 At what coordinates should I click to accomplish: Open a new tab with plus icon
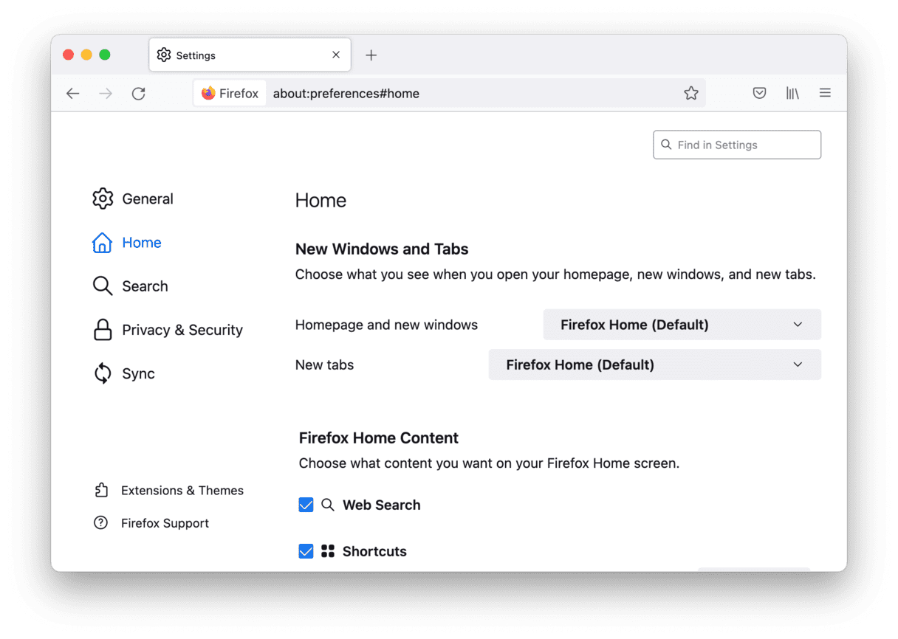tap(371, 55)
